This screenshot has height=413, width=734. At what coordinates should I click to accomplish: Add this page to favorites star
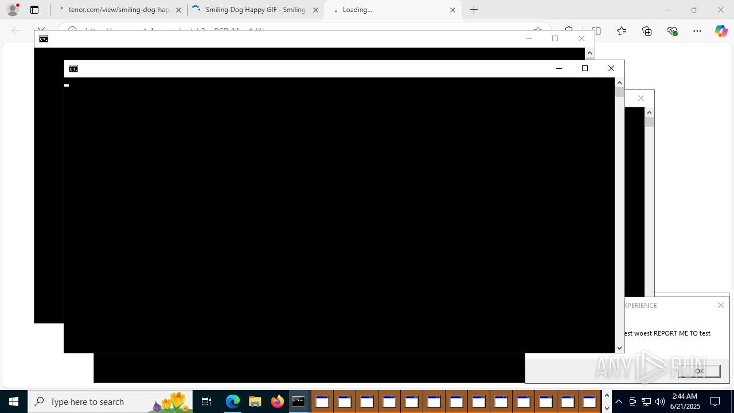[538, 30]
